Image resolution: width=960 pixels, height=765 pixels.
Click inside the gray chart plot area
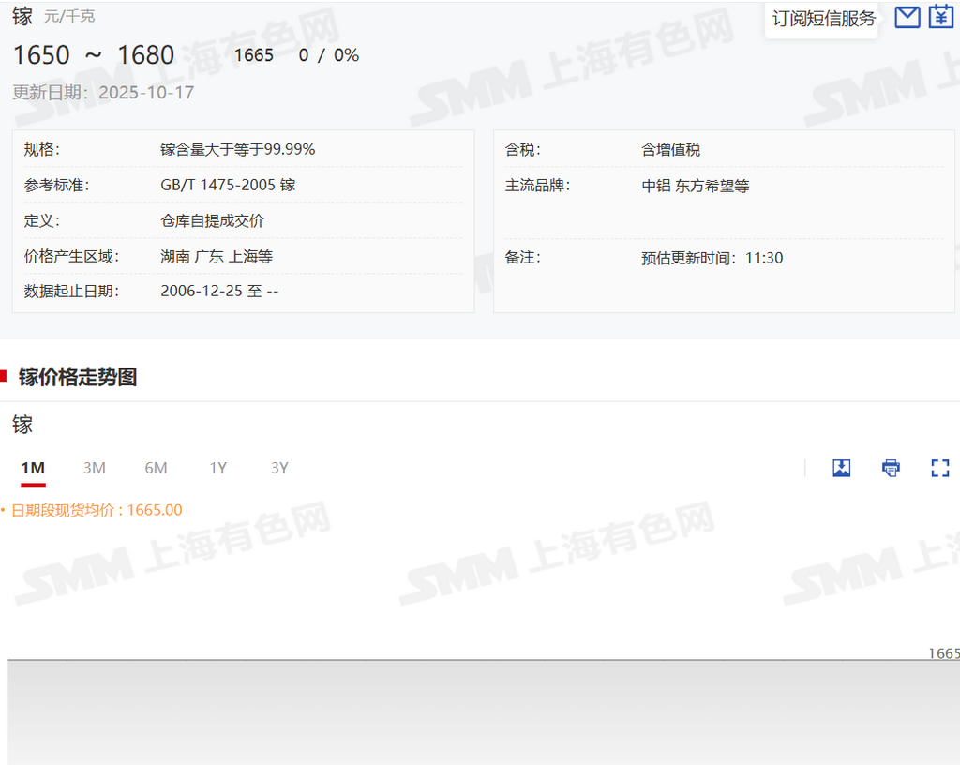469,712
